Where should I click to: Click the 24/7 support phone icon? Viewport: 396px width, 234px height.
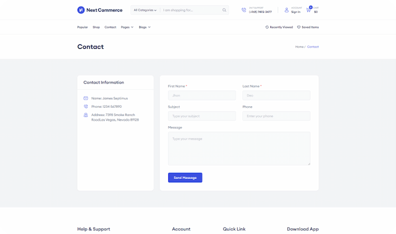pos(244,10)
